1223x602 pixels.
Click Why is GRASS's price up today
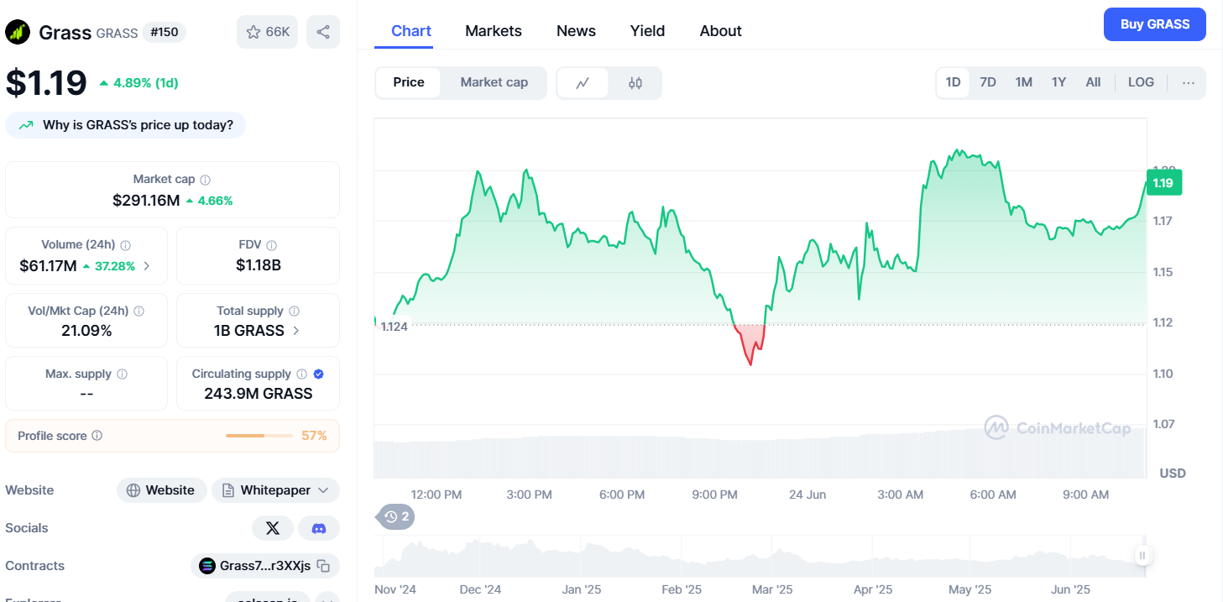[125, 125]
